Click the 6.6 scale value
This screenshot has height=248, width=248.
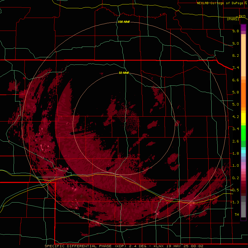point(236,80)
